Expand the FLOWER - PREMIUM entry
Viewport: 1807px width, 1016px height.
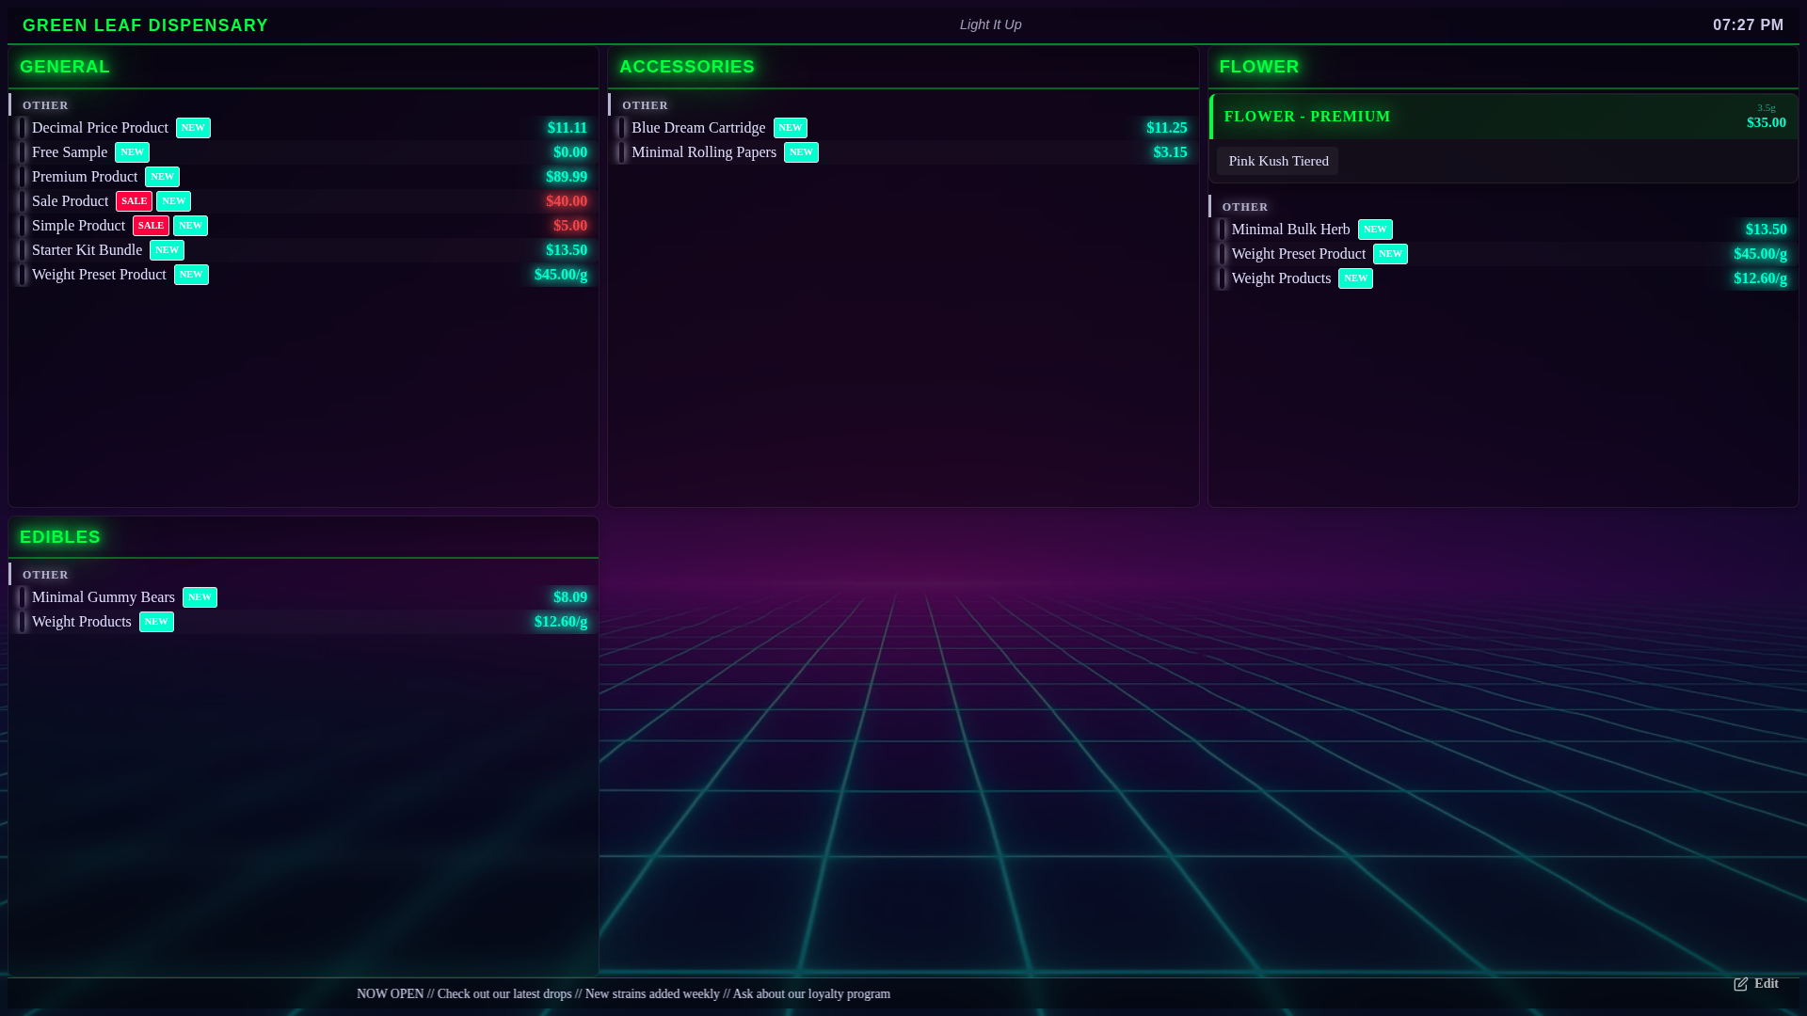pos(1307,116)
